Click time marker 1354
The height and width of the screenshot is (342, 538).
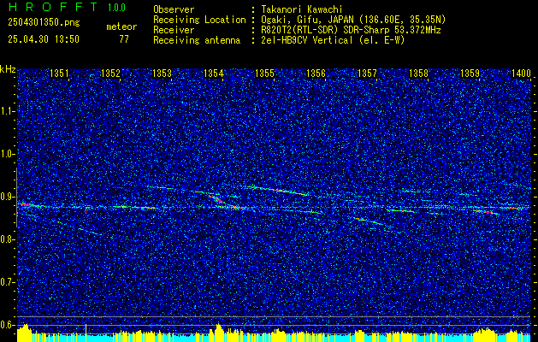pos(213,74)
